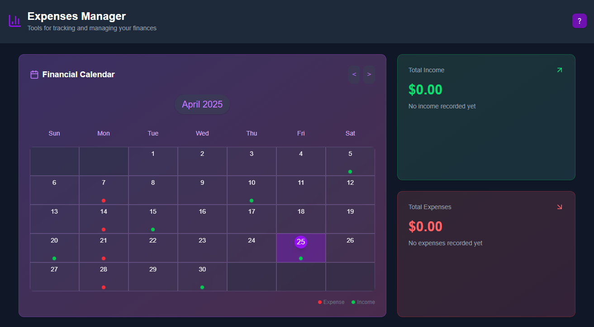Click the finance tools tagline subtitle
This screenshot has width=594, height=327.
point(92,28)
